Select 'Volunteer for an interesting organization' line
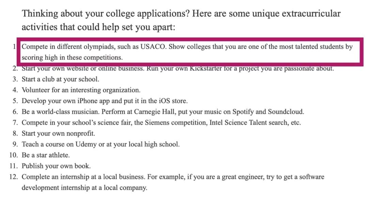Image resolution: width=368 pixels, height=203 pixels. point(81,90)
